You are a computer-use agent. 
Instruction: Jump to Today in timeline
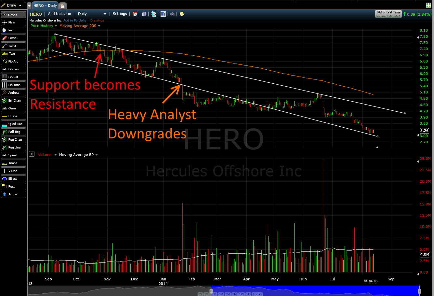pyautogui.click(x=257, y=294)
